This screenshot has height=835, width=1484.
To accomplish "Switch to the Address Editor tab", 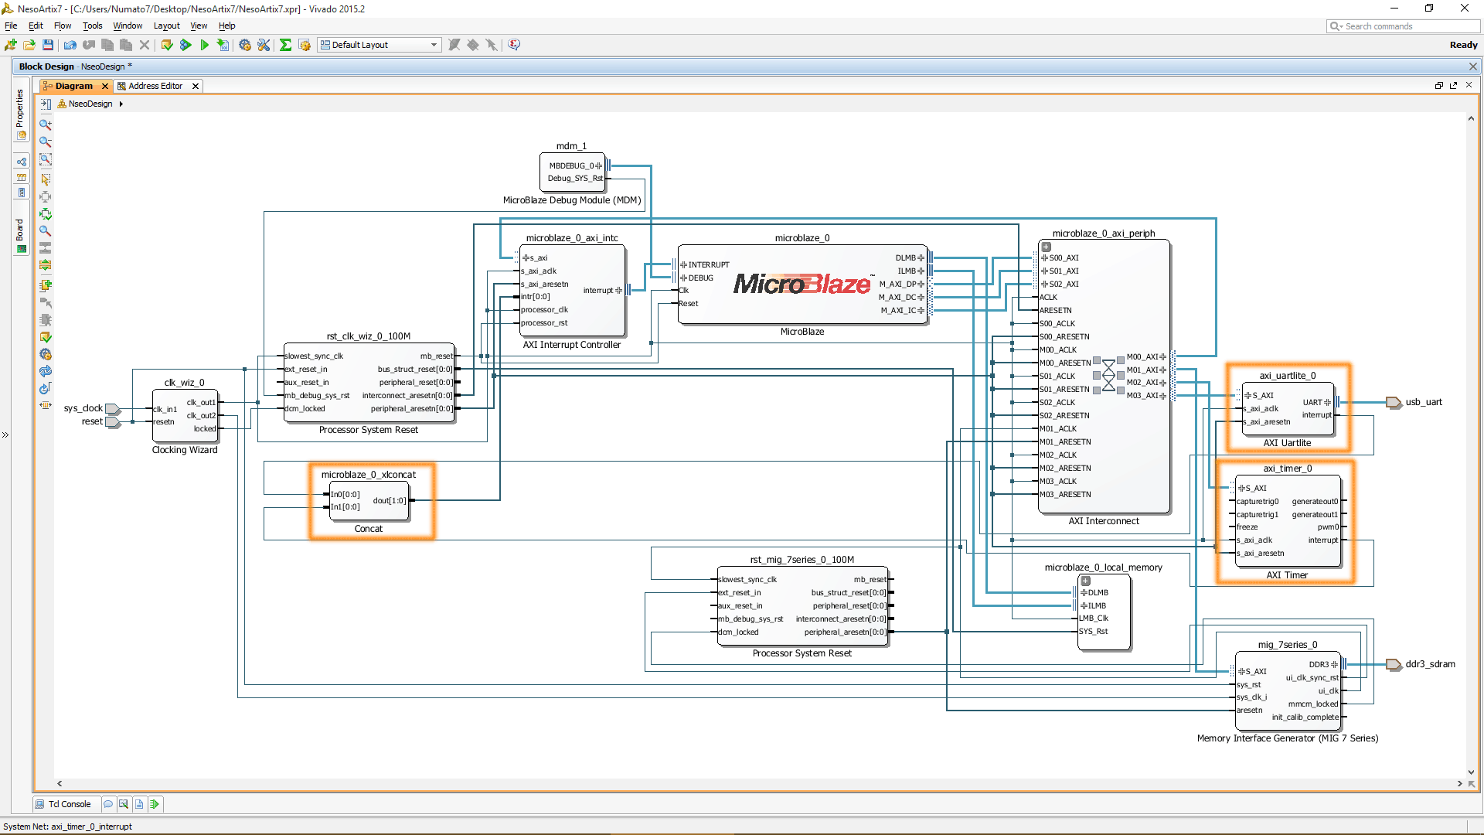I will pos(155,86).
